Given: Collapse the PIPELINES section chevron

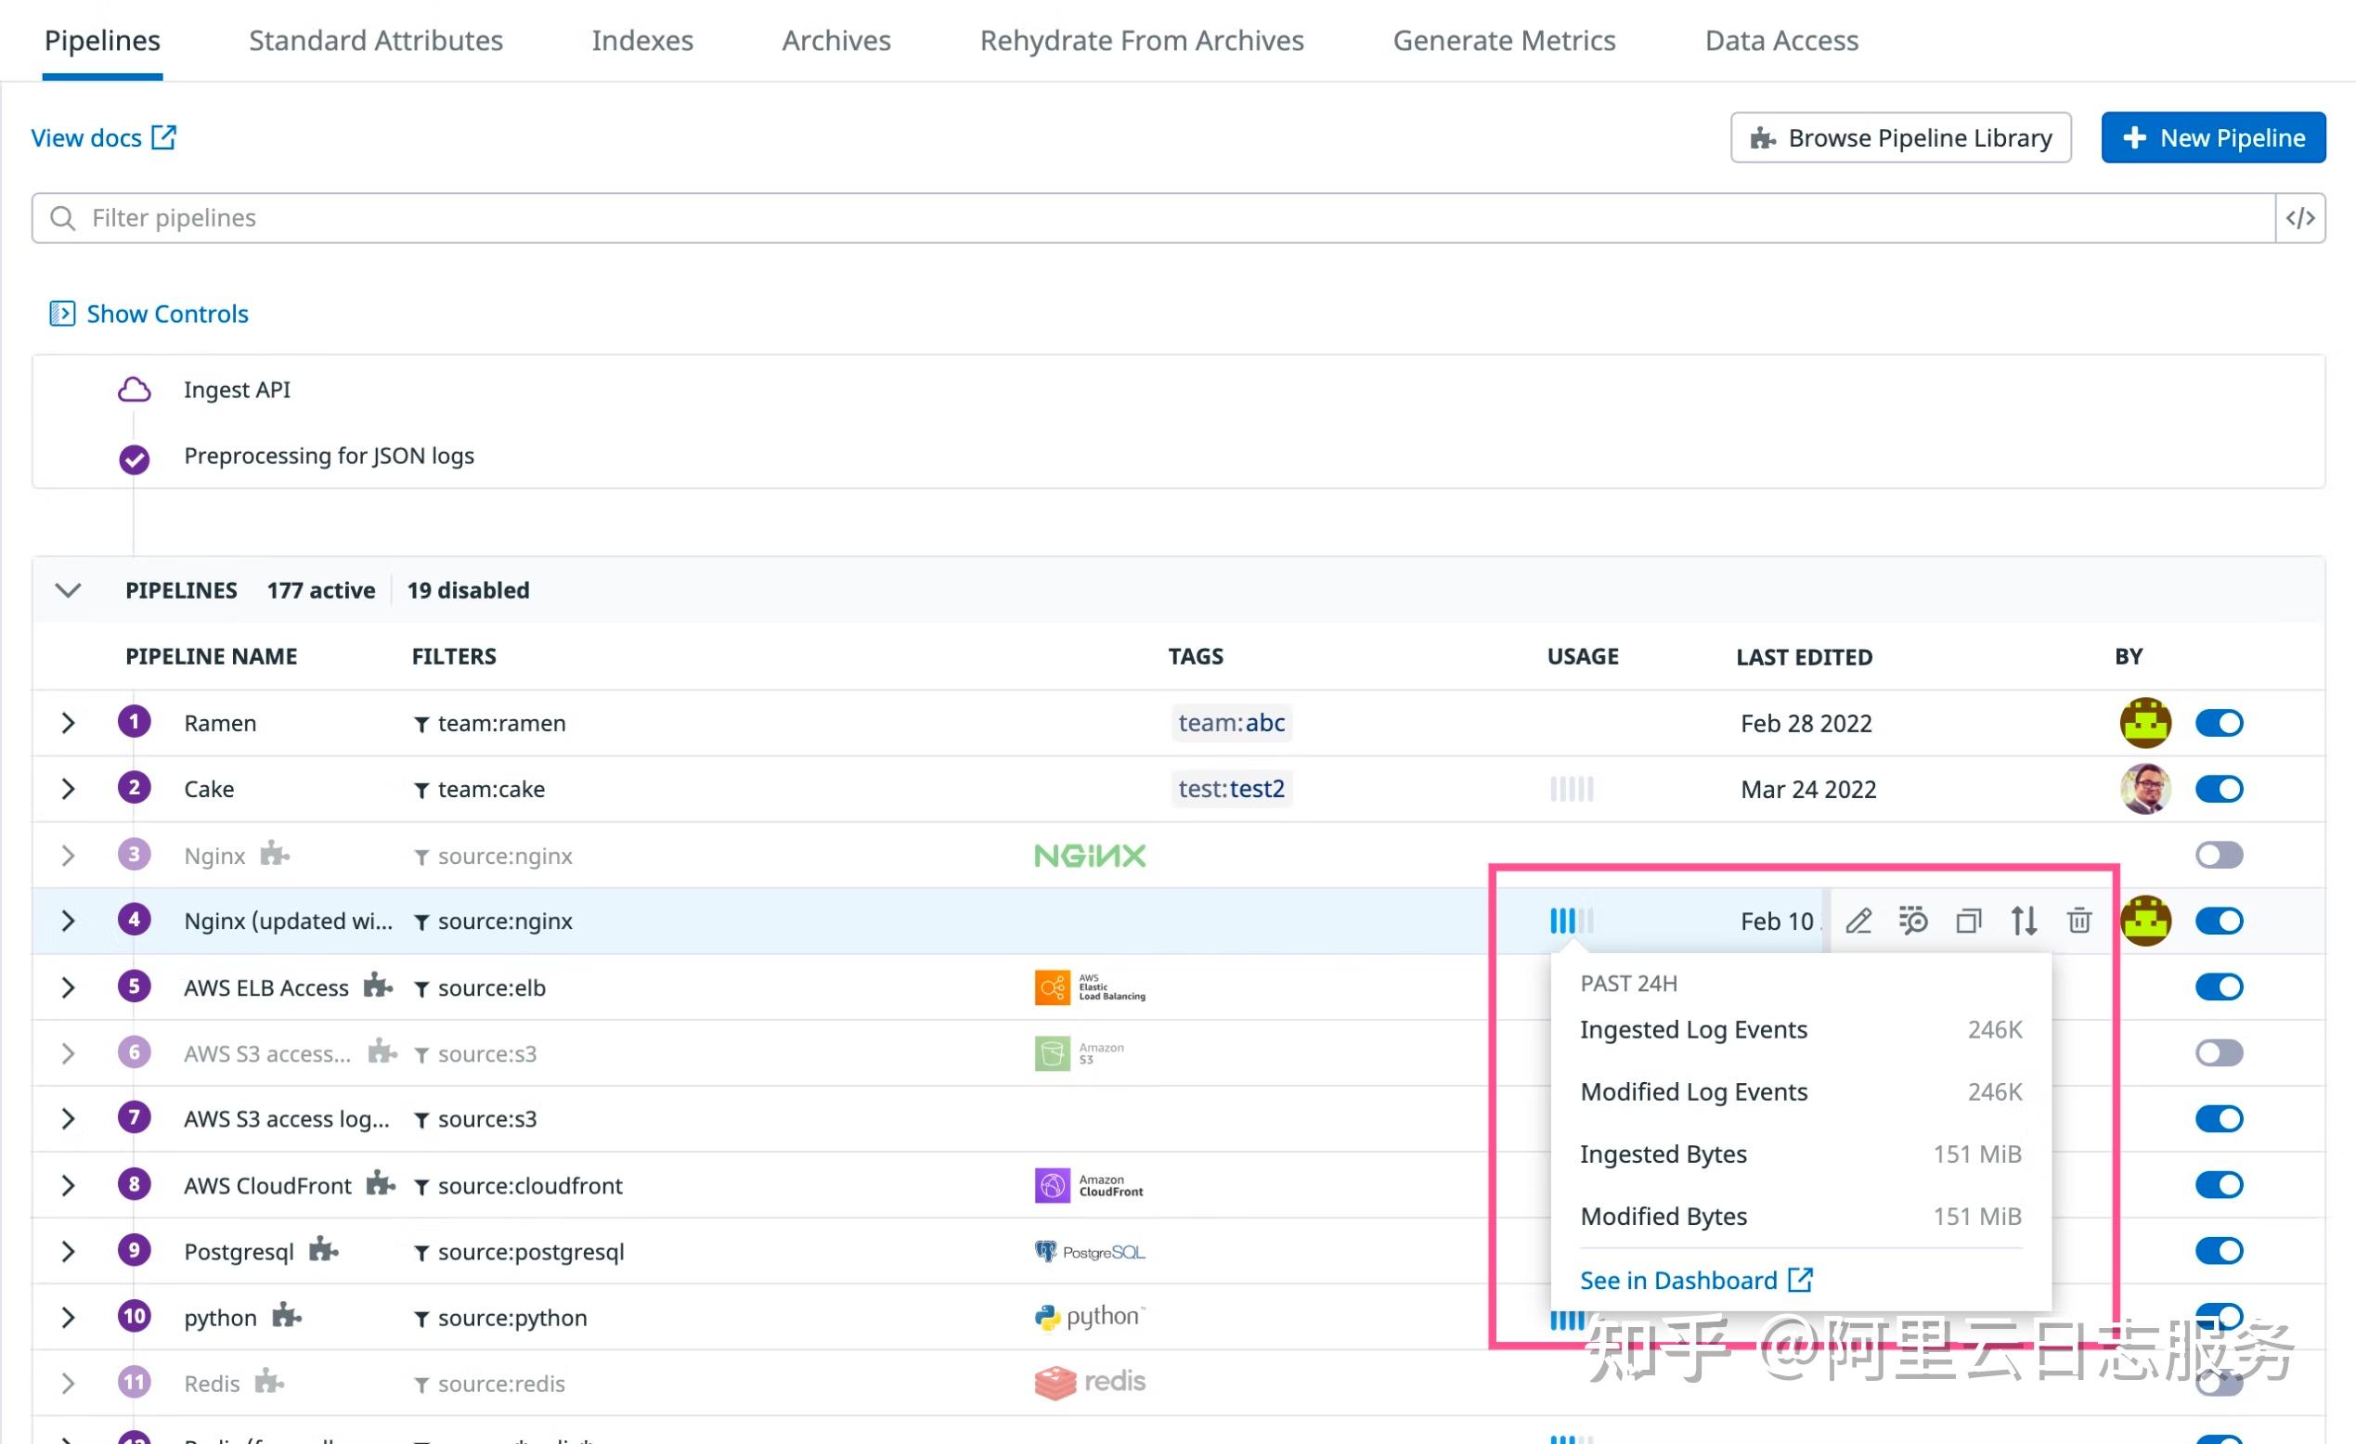Looking at the screenshot, I should [x=68, y=589].
